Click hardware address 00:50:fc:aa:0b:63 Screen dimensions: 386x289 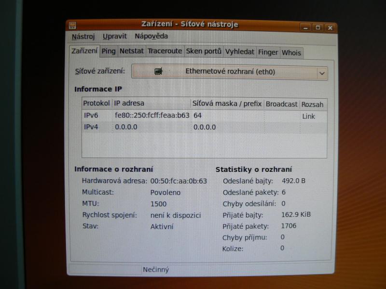179,181
